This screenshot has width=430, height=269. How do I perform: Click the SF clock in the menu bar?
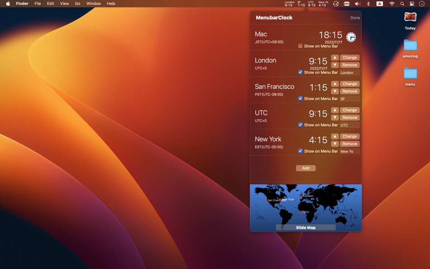coord(301,4)
